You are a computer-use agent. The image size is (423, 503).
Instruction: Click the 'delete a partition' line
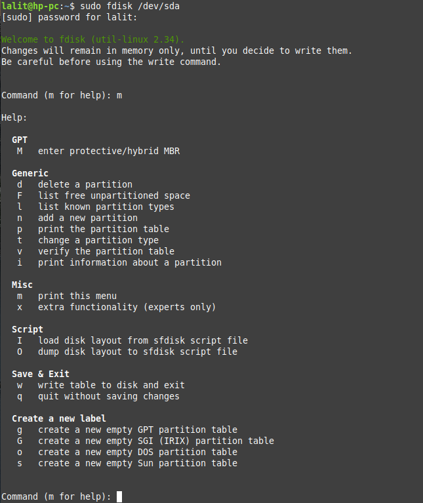tap(85, 184)
